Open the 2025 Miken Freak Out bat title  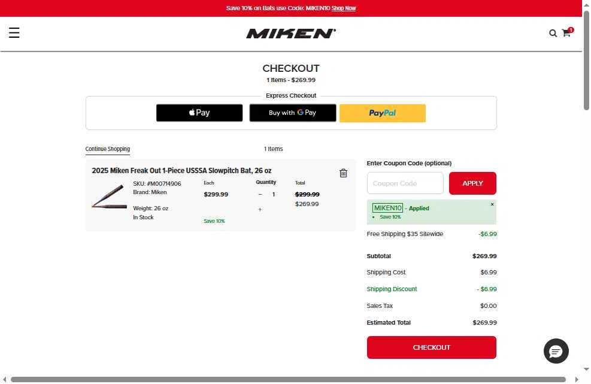(x=181, y=171)
